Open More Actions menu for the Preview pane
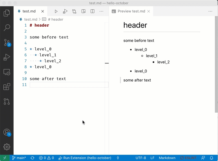 (210, 11)
